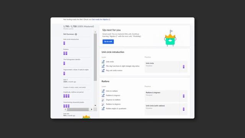Click the horizontal scrollbar thumb in skill summary
Image resolution: width=245 pixels, height=138 pixels.
pyautogui.click(x=78, y=109)
